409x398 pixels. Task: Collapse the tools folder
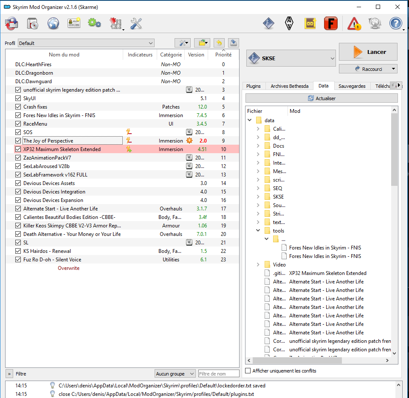[x=258, y=230]
